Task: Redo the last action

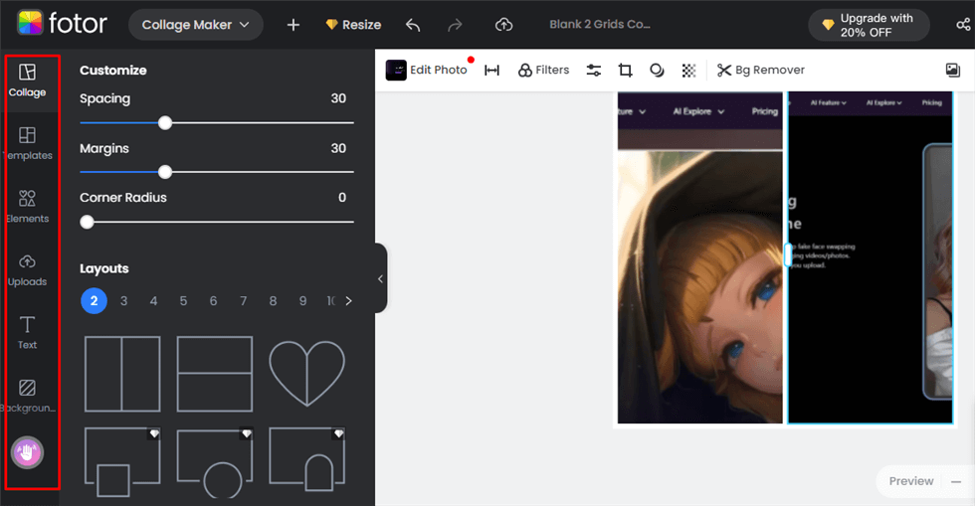Action: point(456,25)
